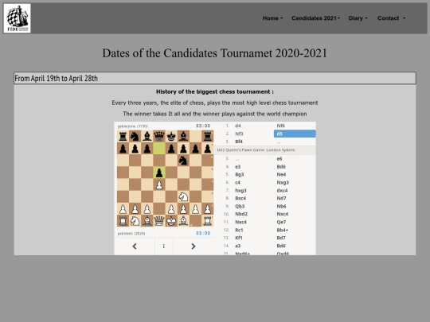
Task: Click the black pawn on d5
Action: point(159,173)
